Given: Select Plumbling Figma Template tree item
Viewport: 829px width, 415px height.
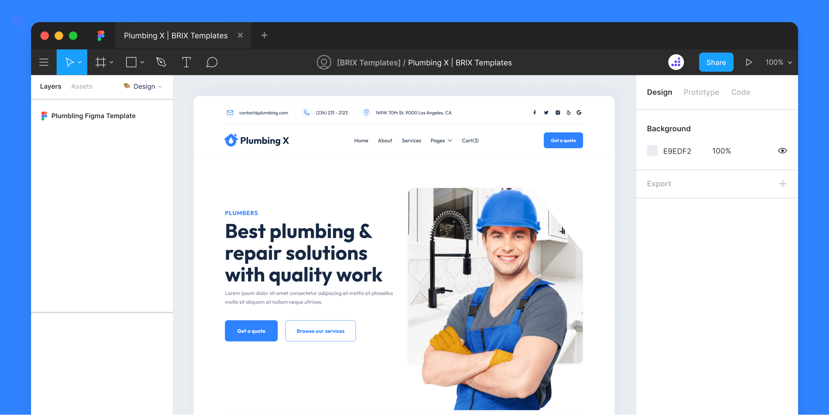Looking at the screenshot, I should [x=94, y=115].
